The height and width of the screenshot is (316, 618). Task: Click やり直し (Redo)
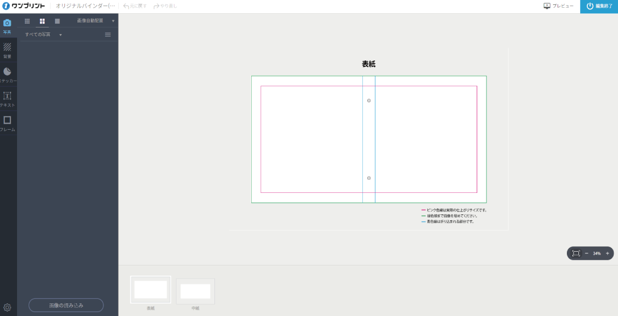tap(165, 6)
